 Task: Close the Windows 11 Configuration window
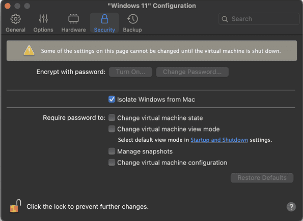point(8,6)
